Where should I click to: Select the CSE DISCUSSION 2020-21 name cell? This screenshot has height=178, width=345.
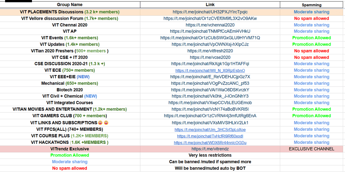coord(70,64)
